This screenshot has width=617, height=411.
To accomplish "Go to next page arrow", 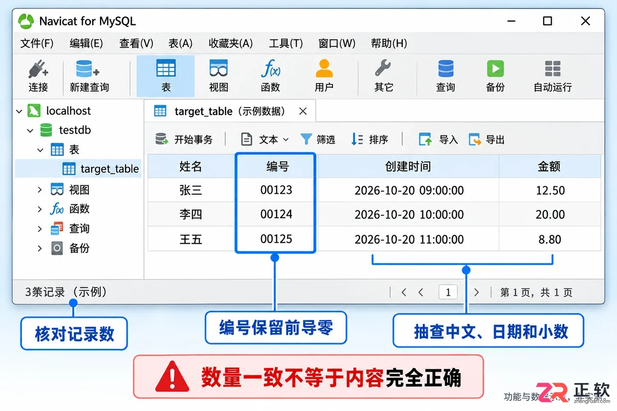I will pos(476,292).
